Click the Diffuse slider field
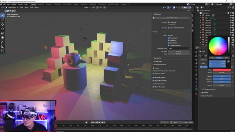The height and width of the screenshot is (132, 235). pos(222,76)
